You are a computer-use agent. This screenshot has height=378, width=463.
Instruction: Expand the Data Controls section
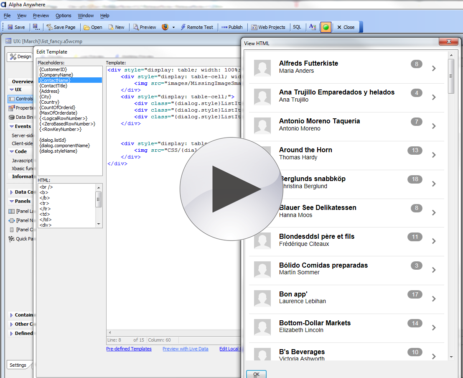pos(12,192)
